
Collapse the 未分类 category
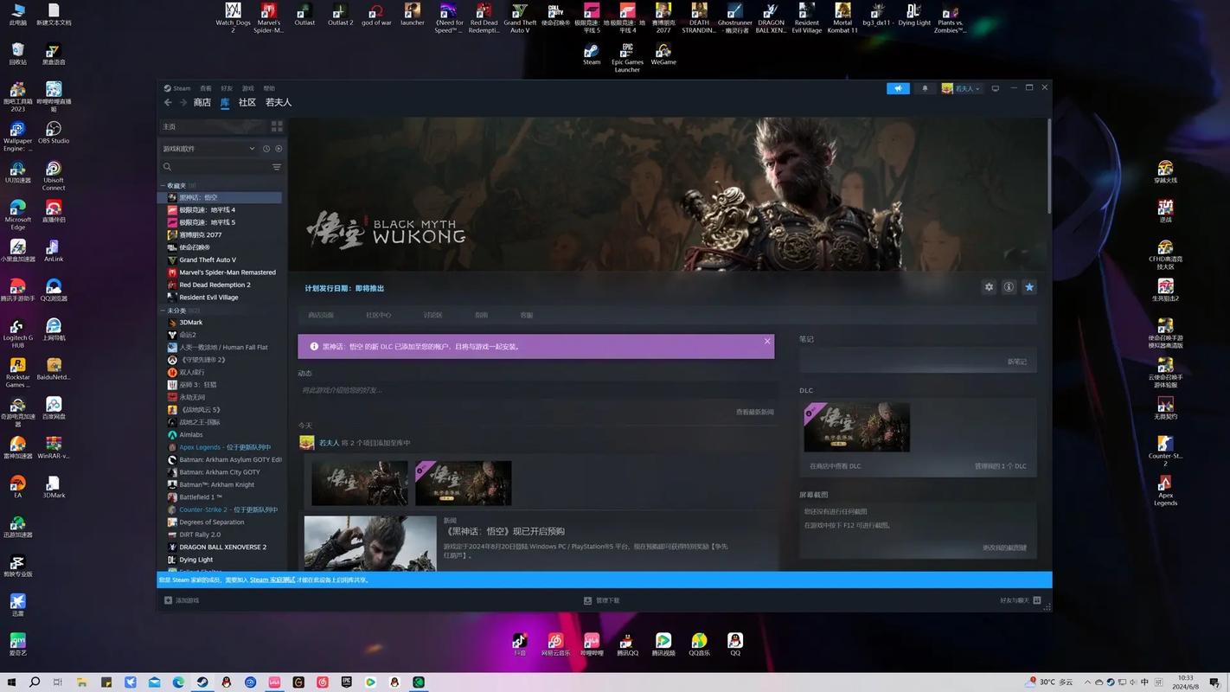pos(163,311)
